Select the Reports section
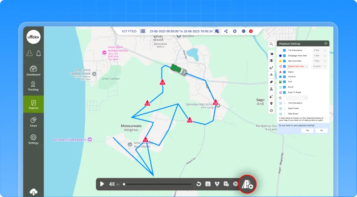The image size is (357, 197). tap(33, 105)
